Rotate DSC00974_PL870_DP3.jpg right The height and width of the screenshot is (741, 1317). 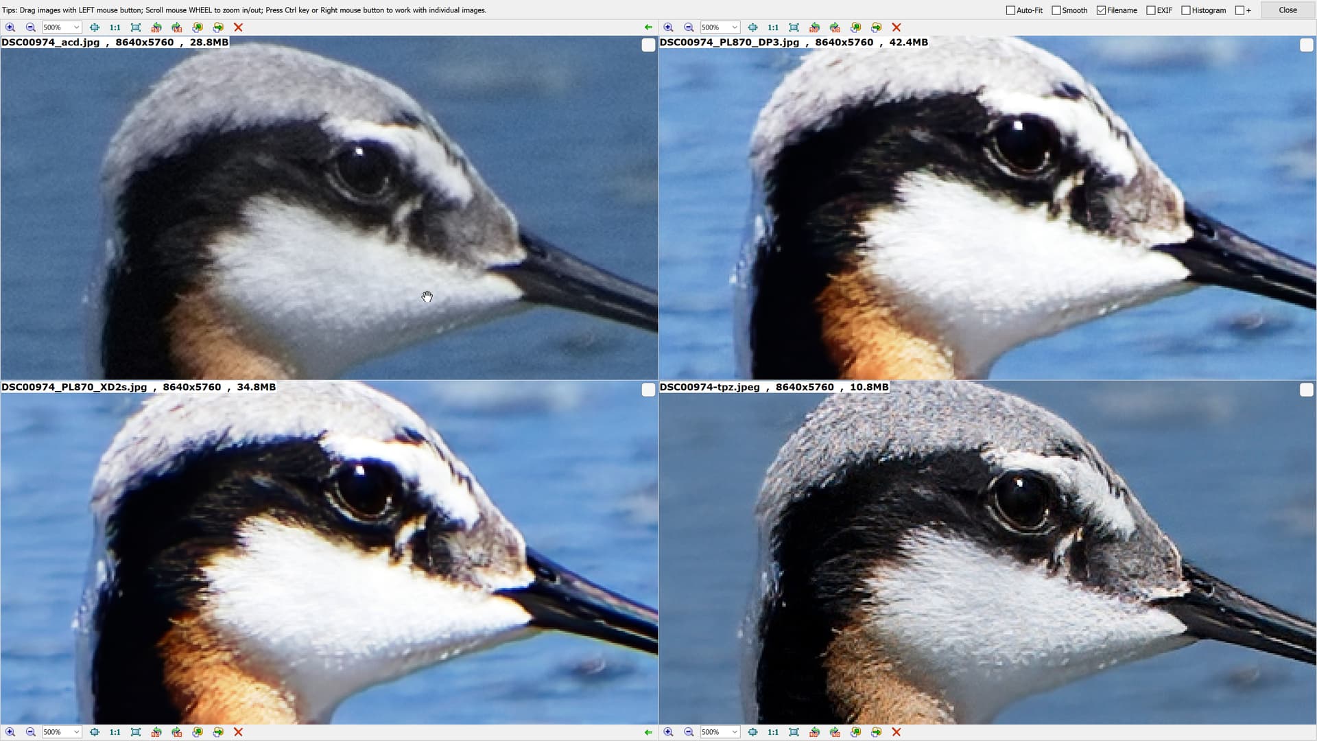pos(835,27)
